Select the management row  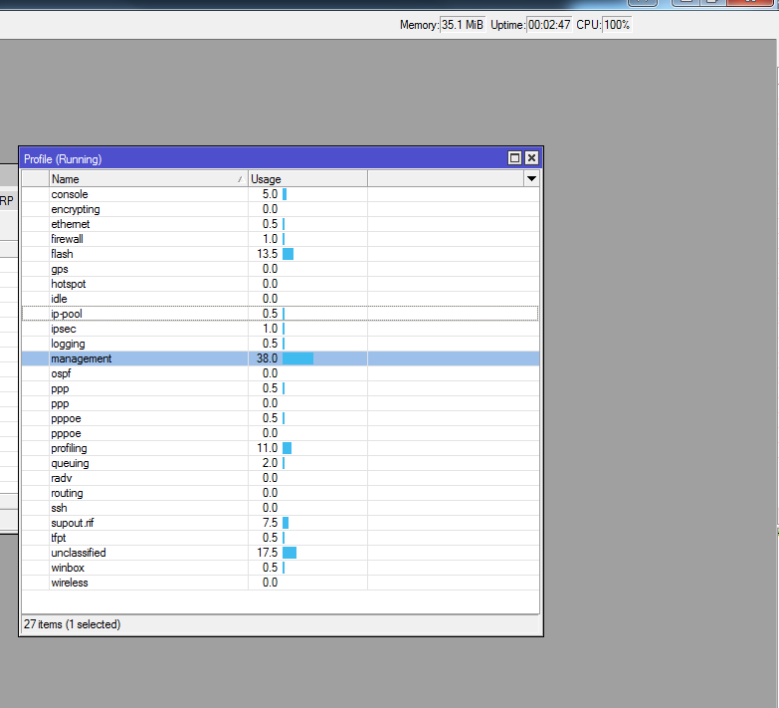[x=281, y=358]
